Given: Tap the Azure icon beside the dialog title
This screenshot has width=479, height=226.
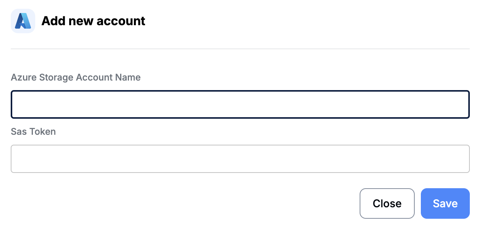Looking at the screenshot, I should 23,21.
